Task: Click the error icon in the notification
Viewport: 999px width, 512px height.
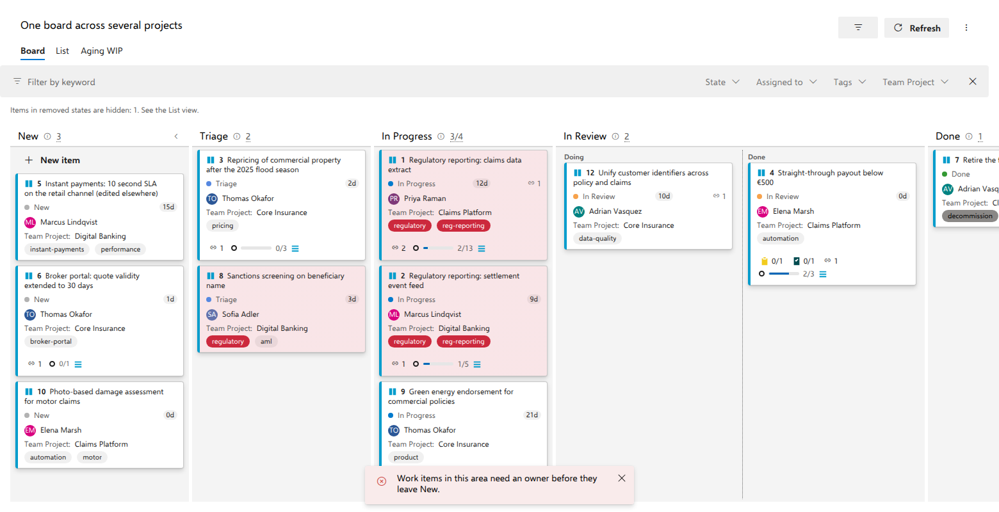Action: tap(382, 481)
